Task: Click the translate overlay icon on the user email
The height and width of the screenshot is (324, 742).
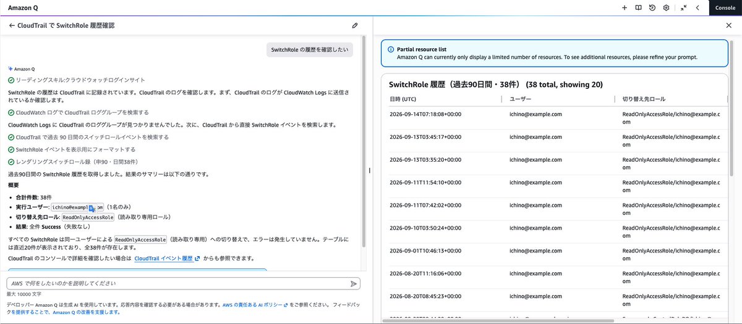Action: [x=93, y=209]
